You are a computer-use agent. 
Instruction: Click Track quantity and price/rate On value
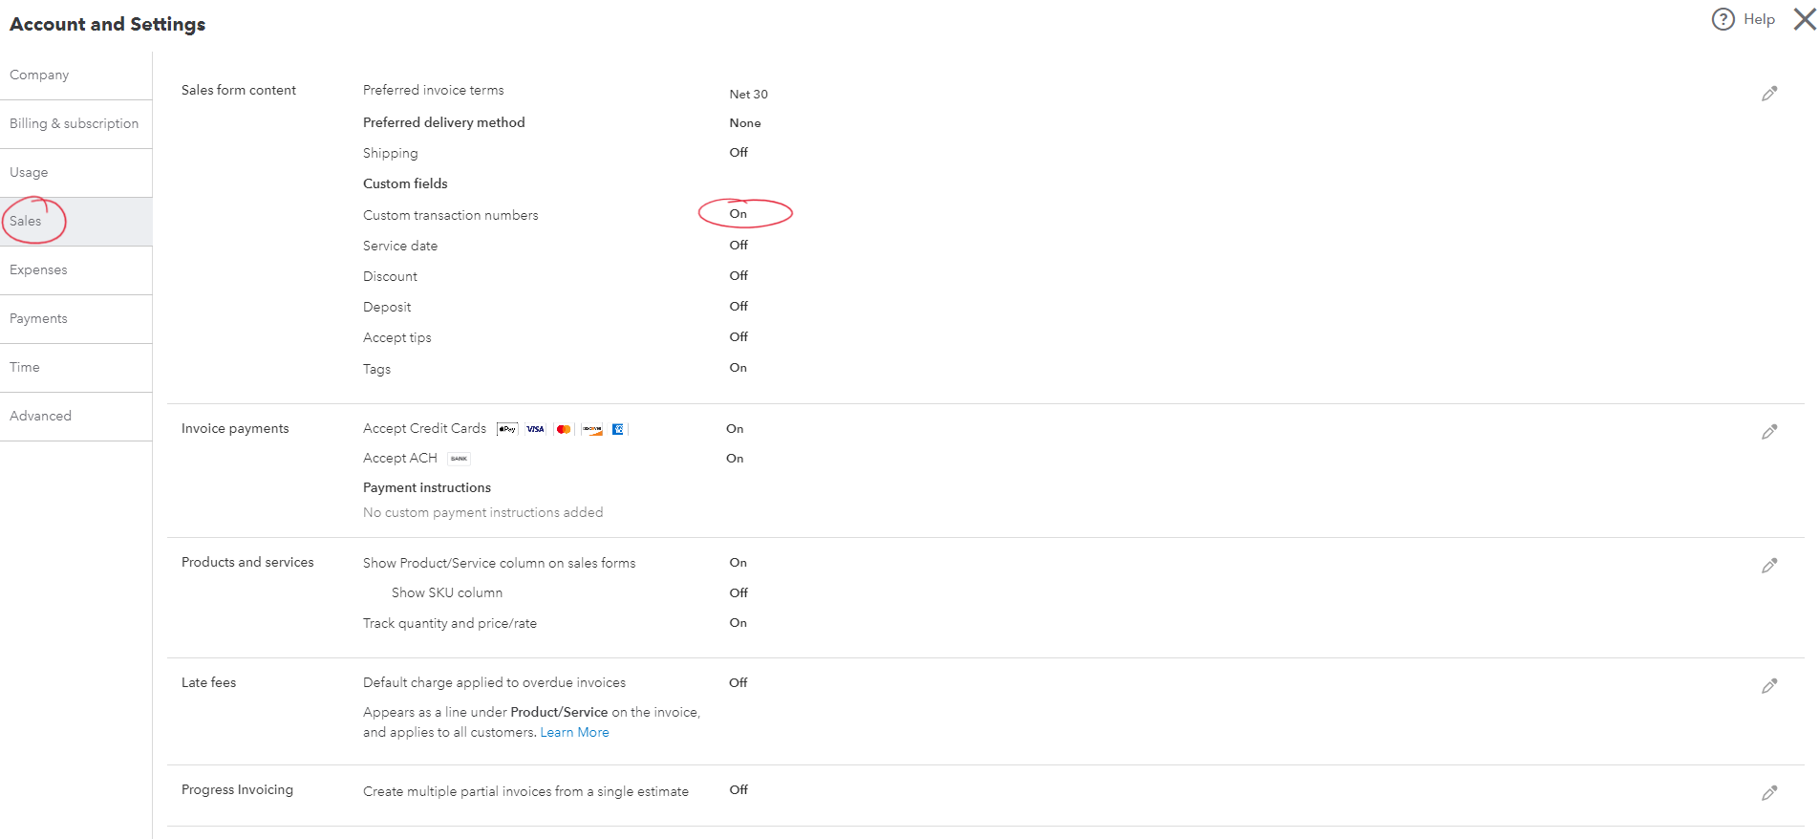tap(738, 623)
